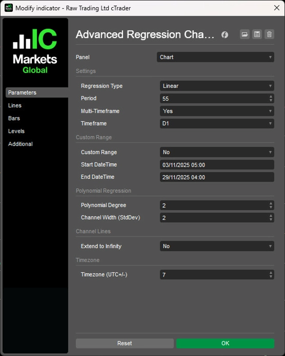285x356 pixels.
Task: Increase the Polynomial Degree value
Action: (271, 203)
